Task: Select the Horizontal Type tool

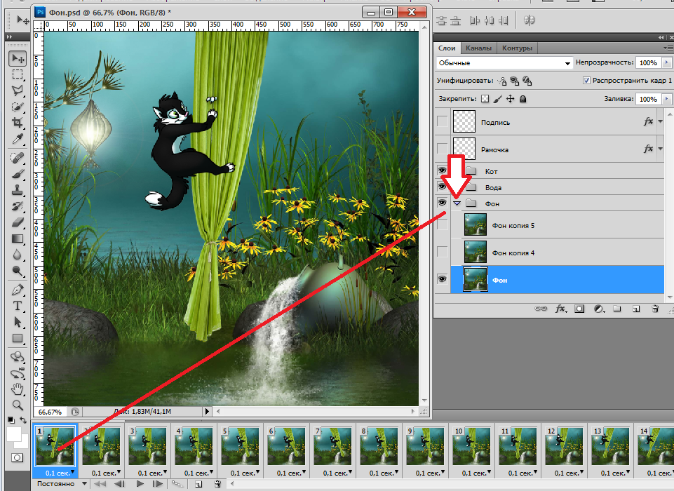Action: click(x=18, y=307)
